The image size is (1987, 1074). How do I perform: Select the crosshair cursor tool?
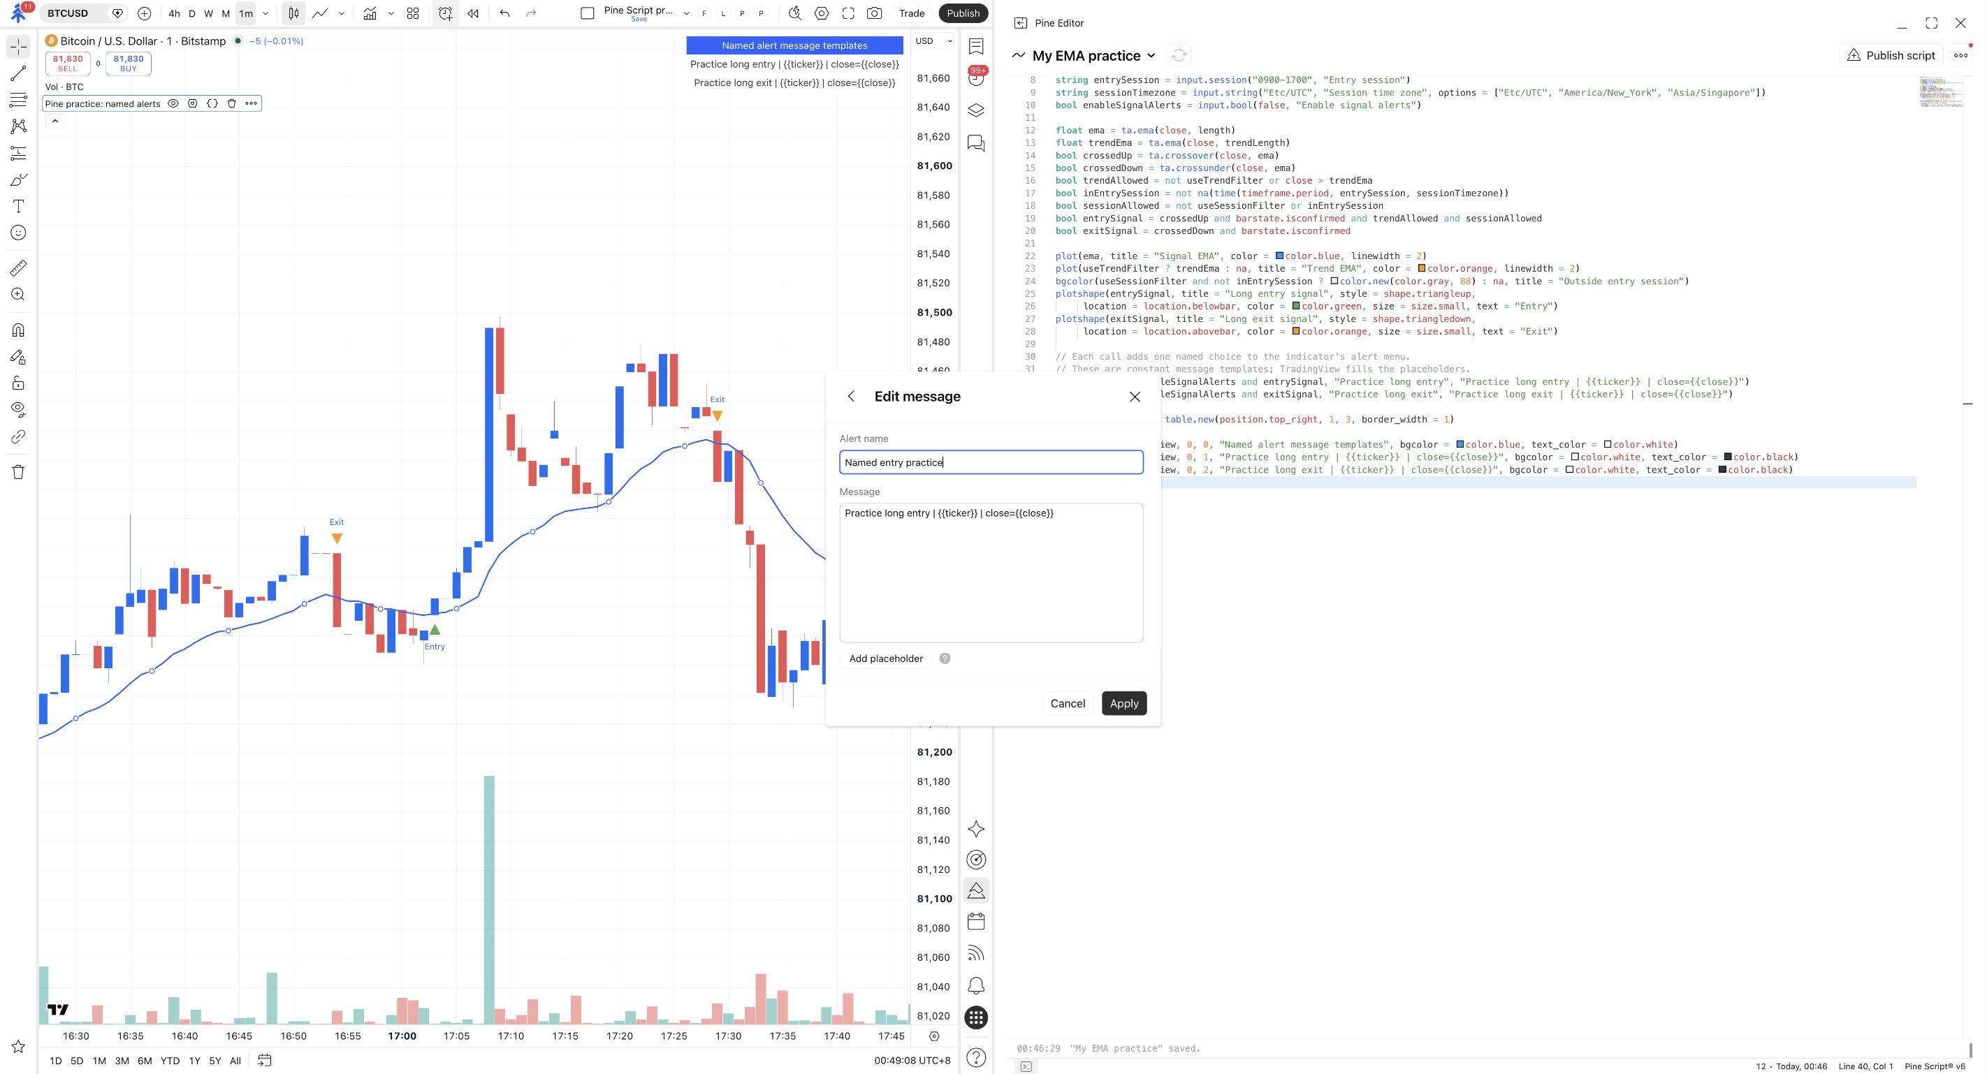point(18,47)
